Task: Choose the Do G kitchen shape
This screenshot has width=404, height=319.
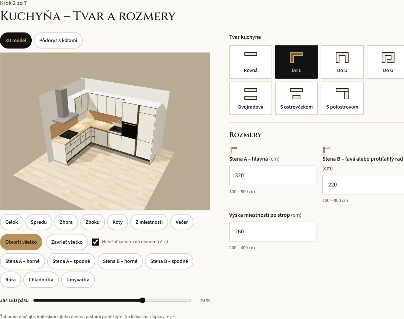Action: [386, 62]
